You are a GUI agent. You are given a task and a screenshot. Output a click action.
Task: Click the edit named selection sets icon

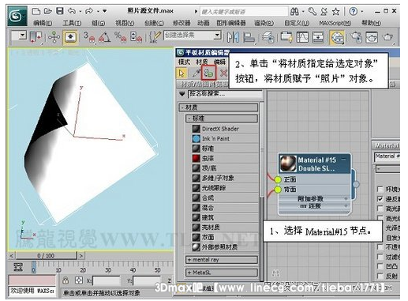click(155, 37)
